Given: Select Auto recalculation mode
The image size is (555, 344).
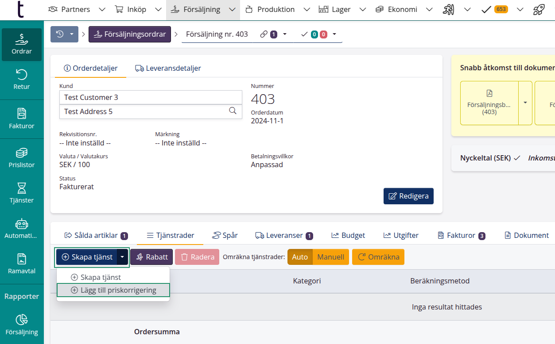Looking at the screenshot, I should pos(300,257).
